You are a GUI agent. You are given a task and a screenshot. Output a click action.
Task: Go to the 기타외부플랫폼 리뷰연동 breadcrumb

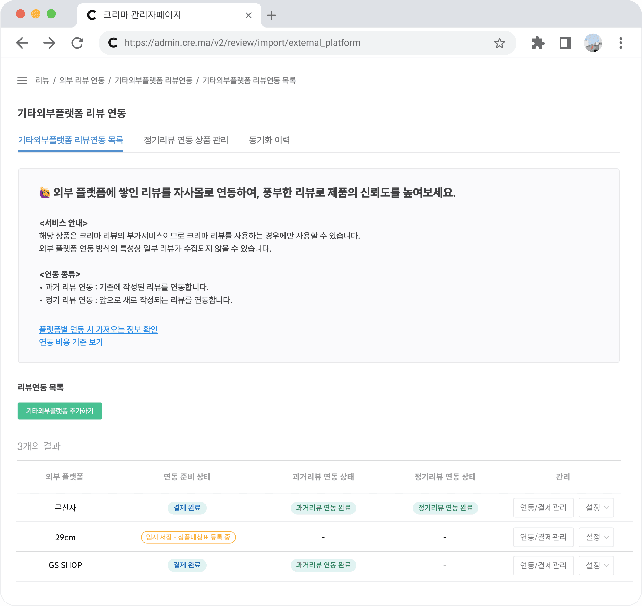(153, 80)
